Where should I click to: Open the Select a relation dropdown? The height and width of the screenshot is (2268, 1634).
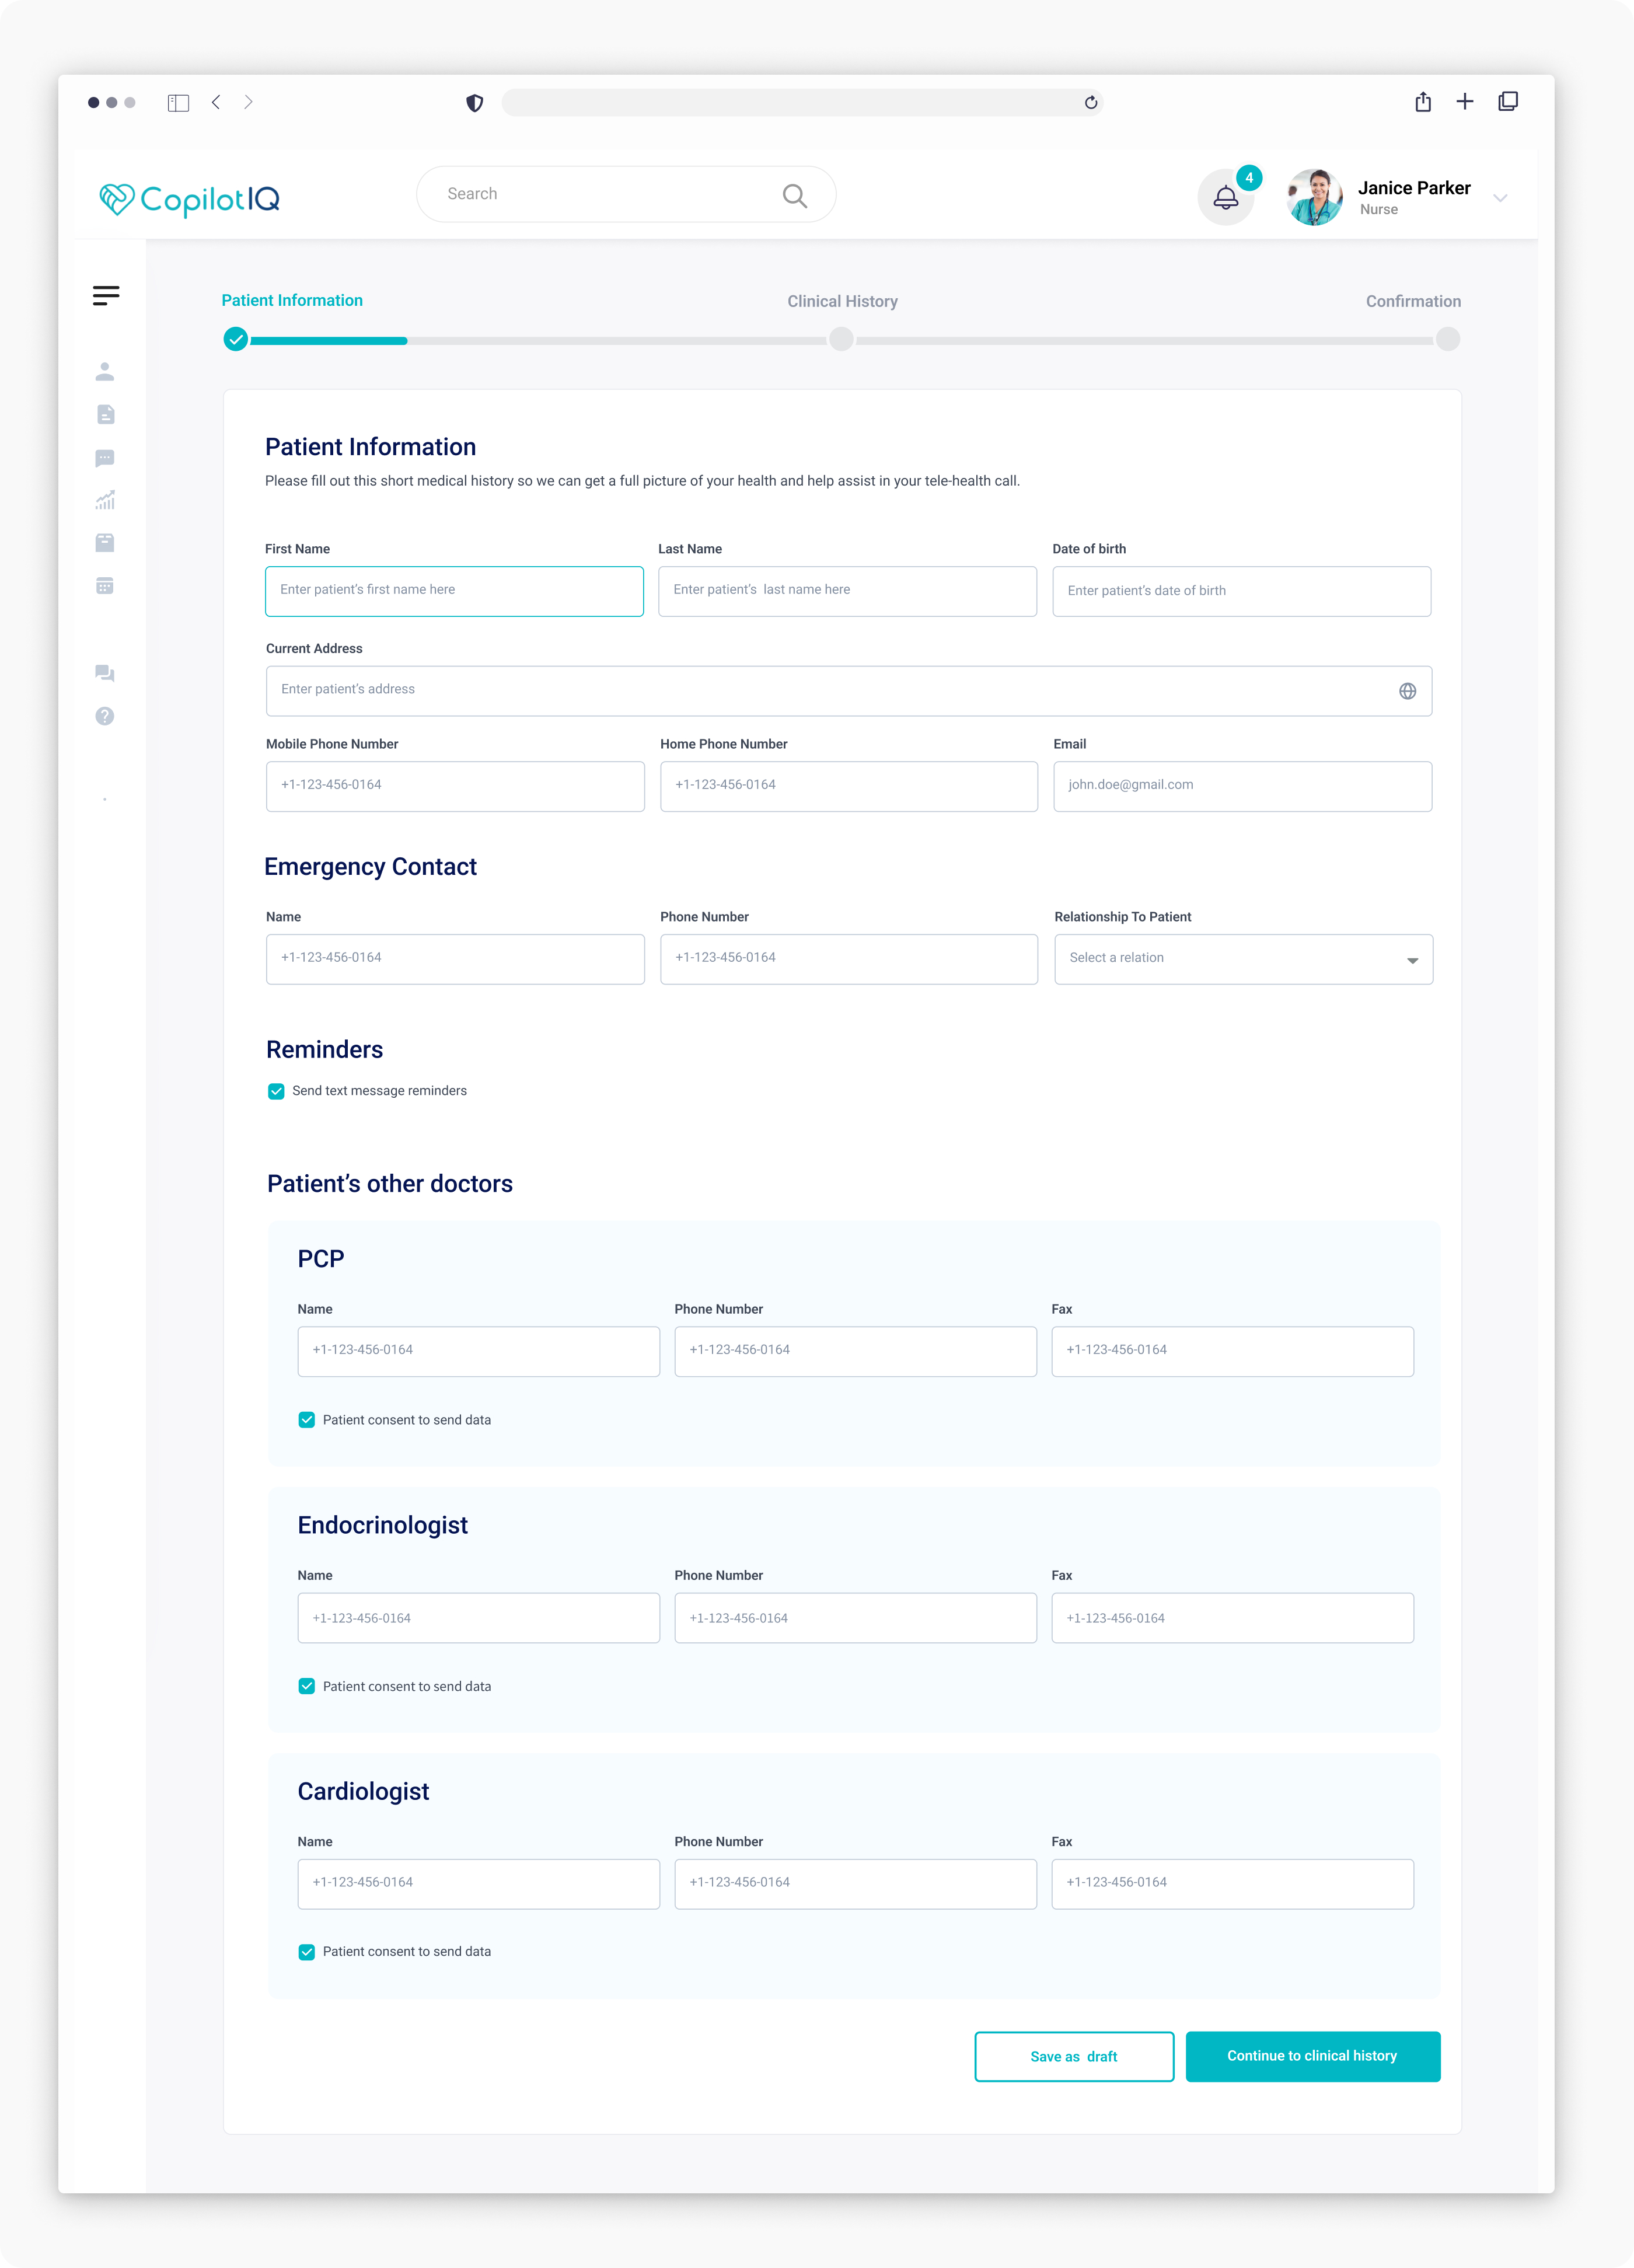(1243, 959)
